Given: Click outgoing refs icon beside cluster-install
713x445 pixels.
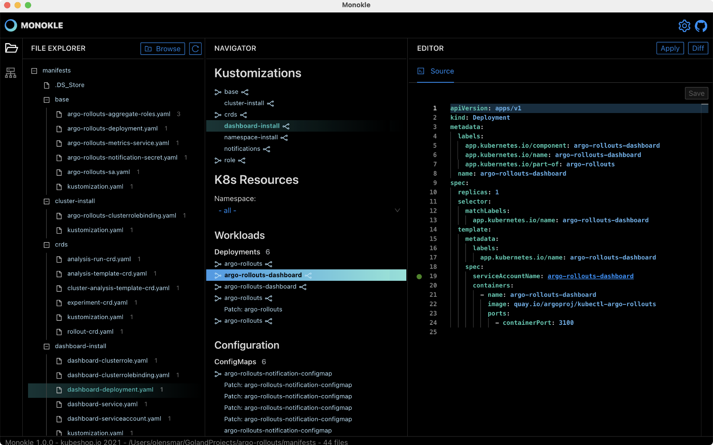Looking at the screenshot, I should tap(271, 103).
